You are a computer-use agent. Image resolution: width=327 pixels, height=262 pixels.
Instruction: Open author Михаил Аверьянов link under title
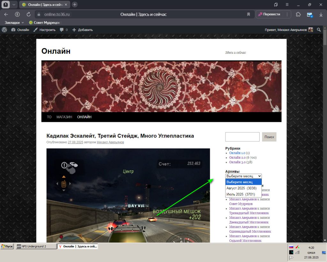tap(110, 142)
